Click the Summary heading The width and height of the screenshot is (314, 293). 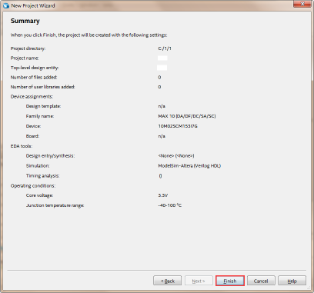click(25, 21)
